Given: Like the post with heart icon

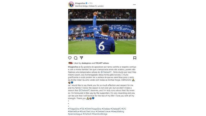Looking at the screenshot, I should (70, 58).
